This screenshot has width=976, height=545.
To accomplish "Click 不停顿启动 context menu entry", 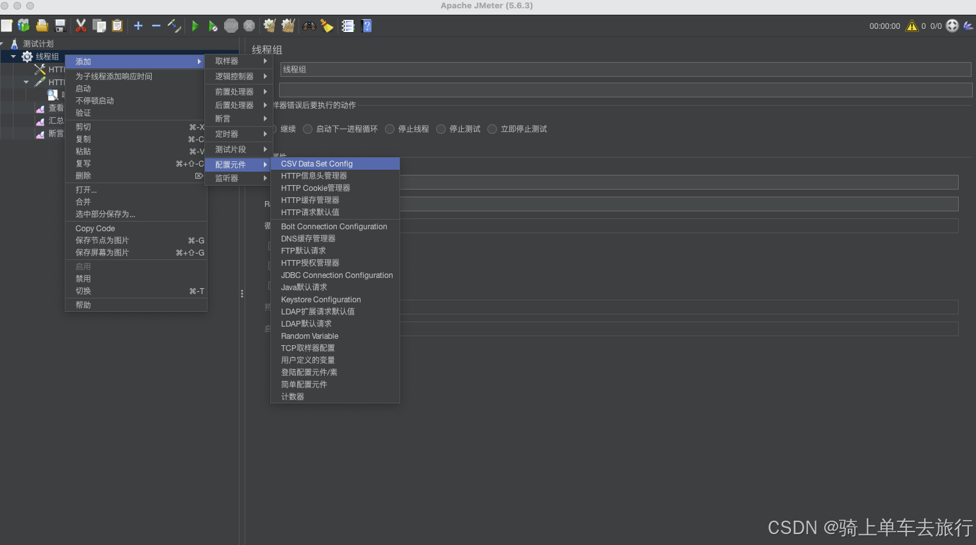I will click(136, 101).
